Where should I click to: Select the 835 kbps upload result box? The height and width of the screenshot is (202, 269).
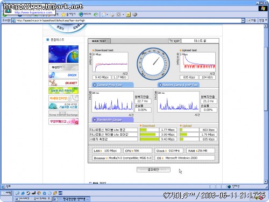coord(189,78)
